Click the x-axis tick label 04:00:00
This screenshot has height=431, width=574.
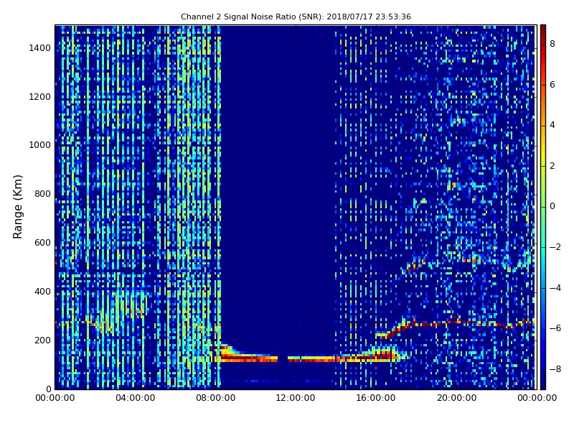pos(135,398)
